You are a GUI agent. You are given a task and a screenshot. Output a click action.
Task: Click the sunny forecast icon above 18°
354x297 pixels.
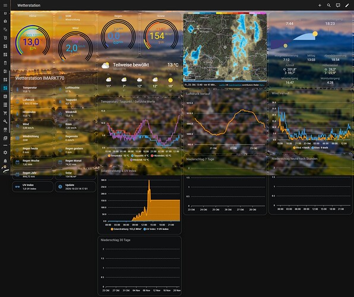170,80
